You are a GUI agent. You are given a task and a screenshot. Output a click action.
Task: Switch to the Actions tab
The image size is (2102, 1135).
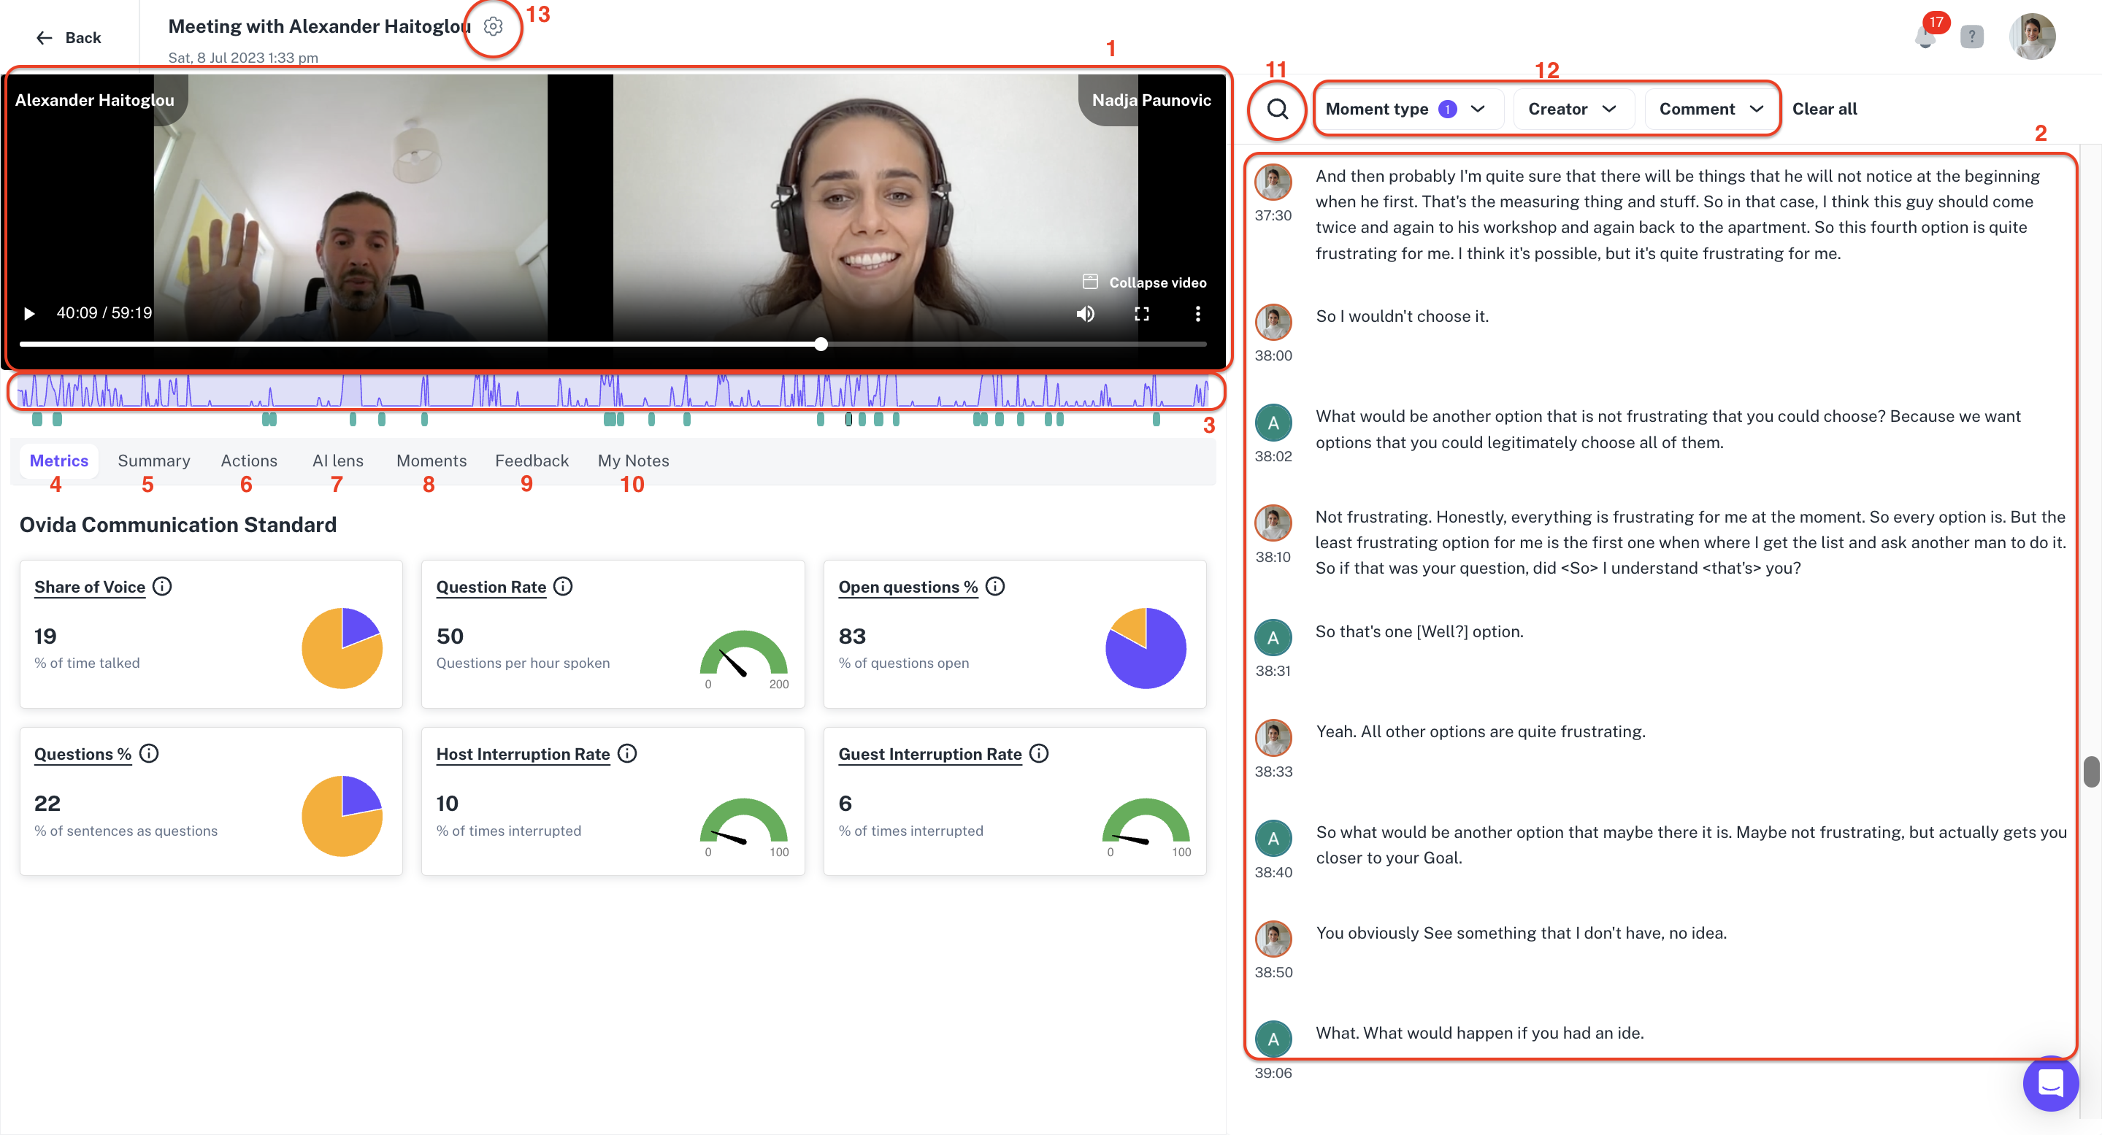tap(249, 461)
